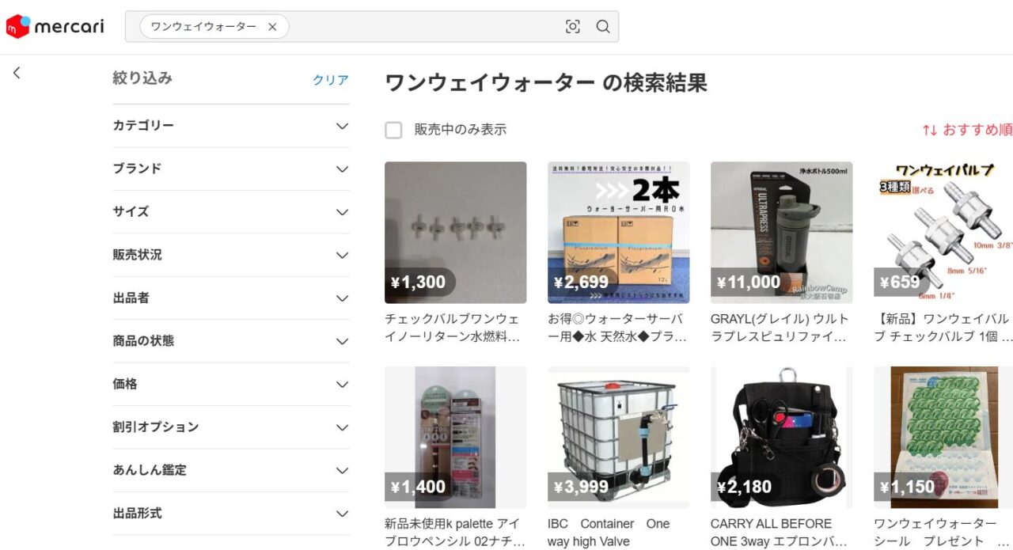The height and width of the screenshot is (550, 1013).
Task: Expand the カテゴリー filter
Action: (x=231, y=126)
